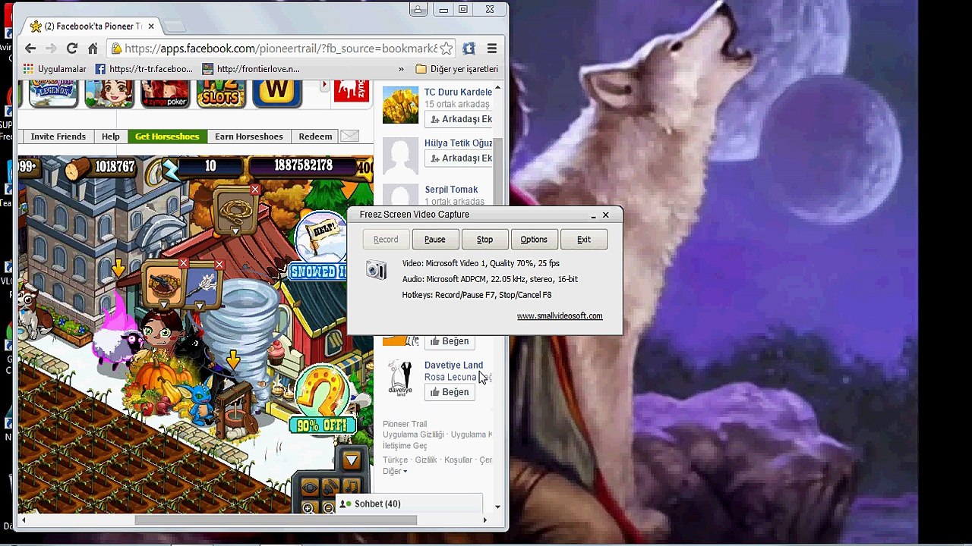Screen dimensions: 972x546
Task: Open the Sohbet (40) chat bar
Action: coord(409,504)
